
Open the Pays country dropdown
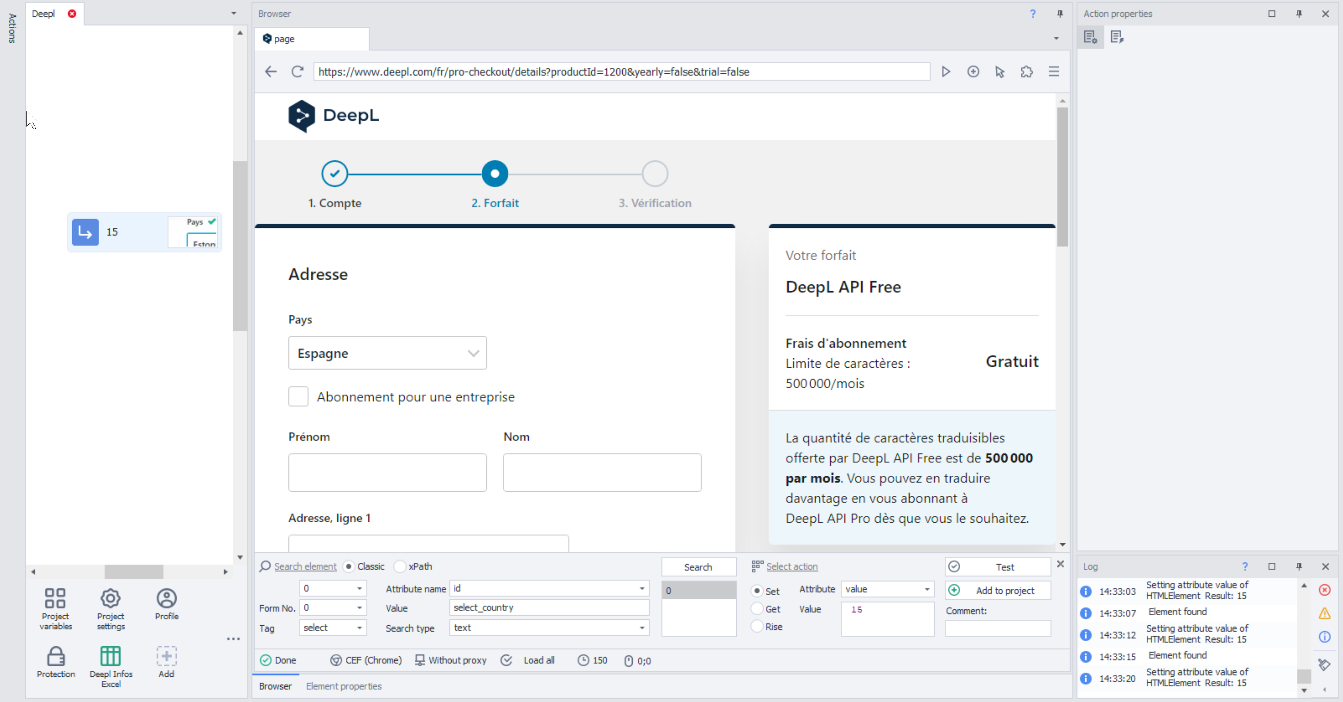click(388, 353)
